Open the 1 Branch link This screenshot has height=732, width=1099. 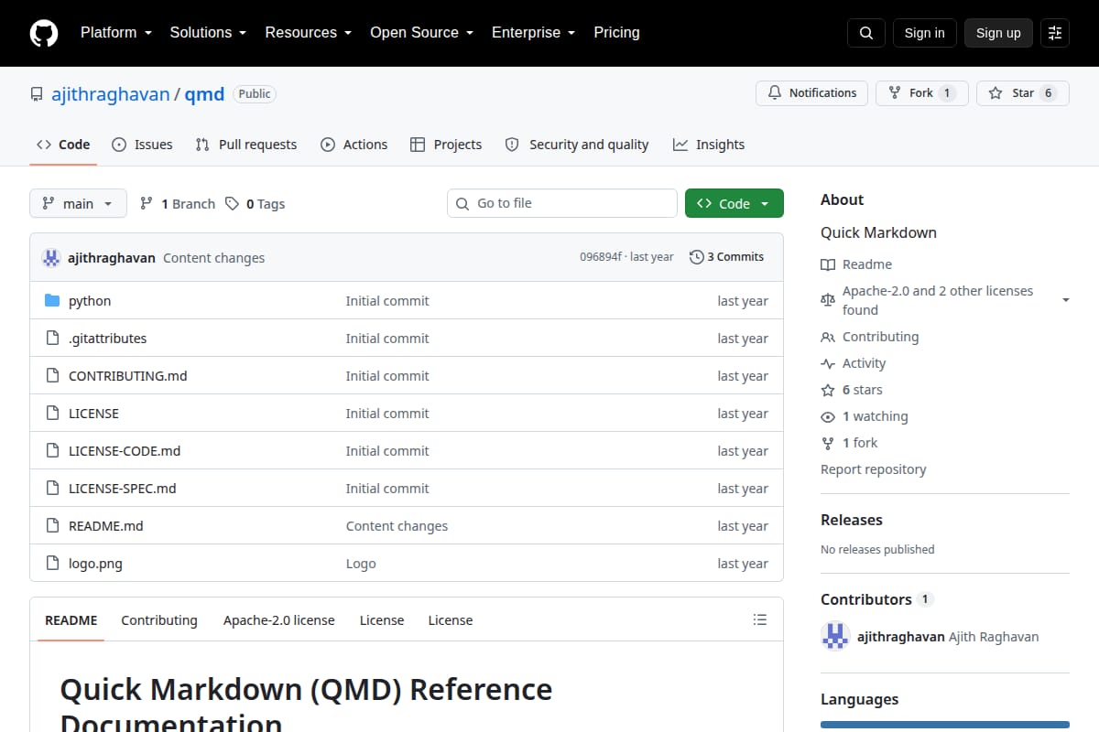point(178,204)
